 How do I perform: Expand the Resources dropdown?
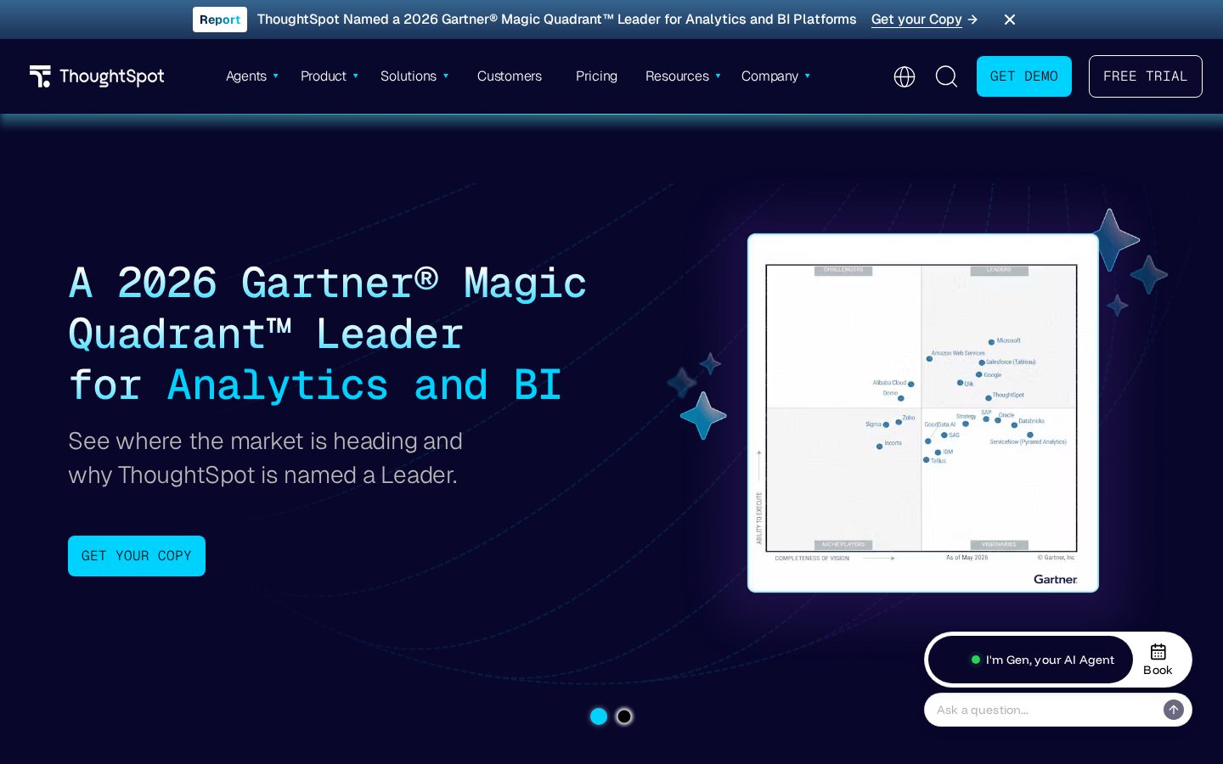(683, 76)
